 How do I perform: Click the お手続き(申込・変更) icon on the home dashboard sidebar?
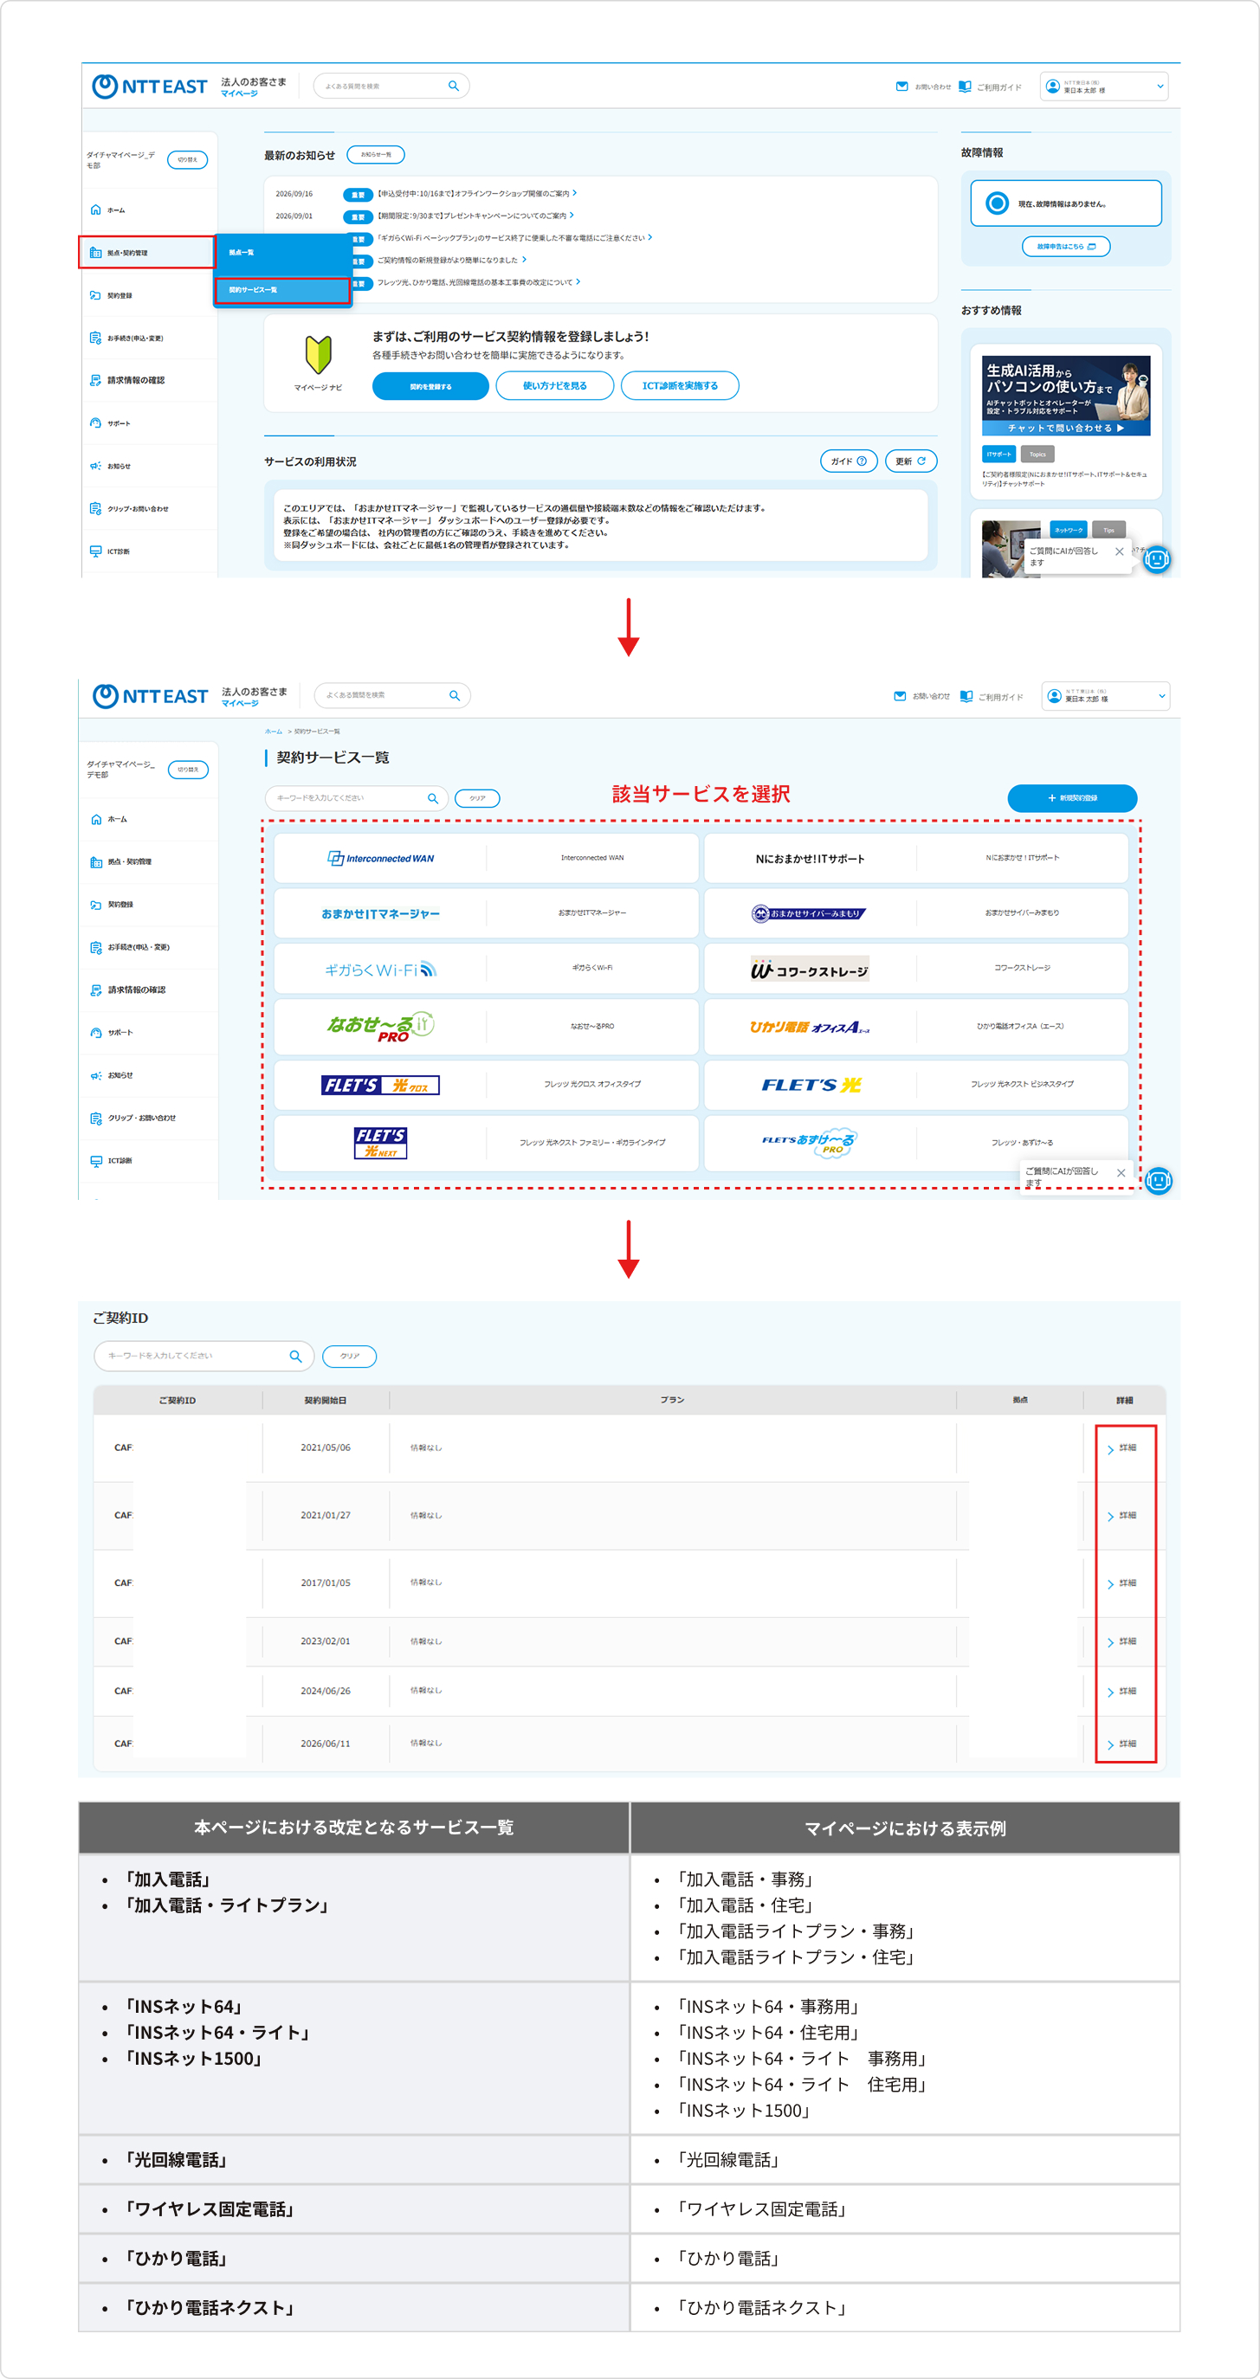pyautogui.click(x=95, y=338)
